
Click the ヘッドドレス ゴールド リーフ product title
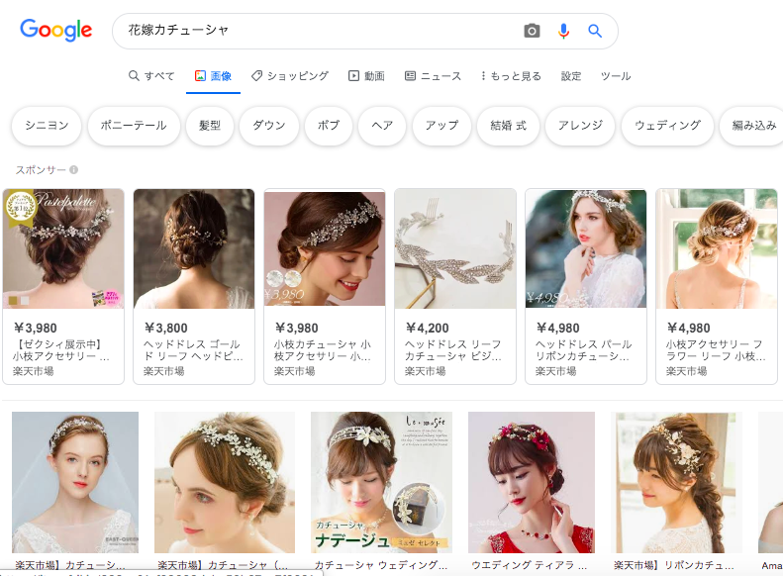coord(193,350)
